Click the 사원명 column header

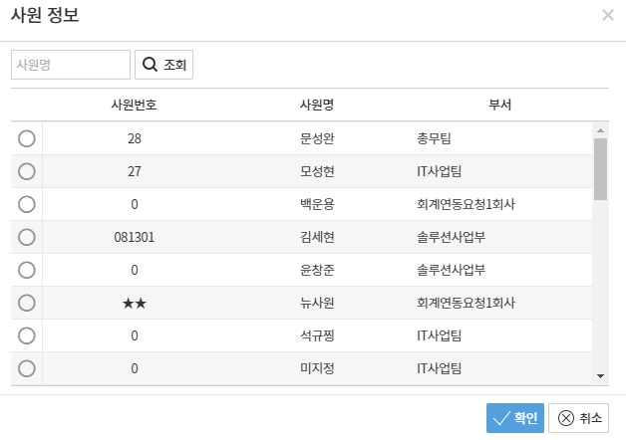317,105
